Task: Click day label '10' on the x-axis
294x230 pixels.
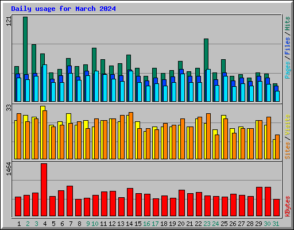Action: point(95,224)
